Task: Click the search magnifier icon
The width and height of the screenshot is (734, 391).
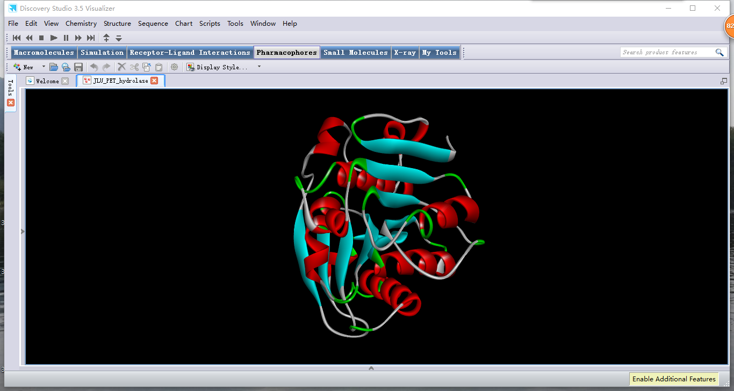Action: click(x=719, y=52)
